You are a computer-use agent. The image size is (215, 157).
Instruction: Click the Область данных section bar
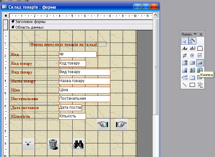coord(81,27)
